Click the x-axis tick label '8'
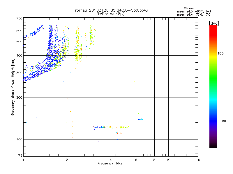The image size is (233, 174). click(x=154, y=160)
